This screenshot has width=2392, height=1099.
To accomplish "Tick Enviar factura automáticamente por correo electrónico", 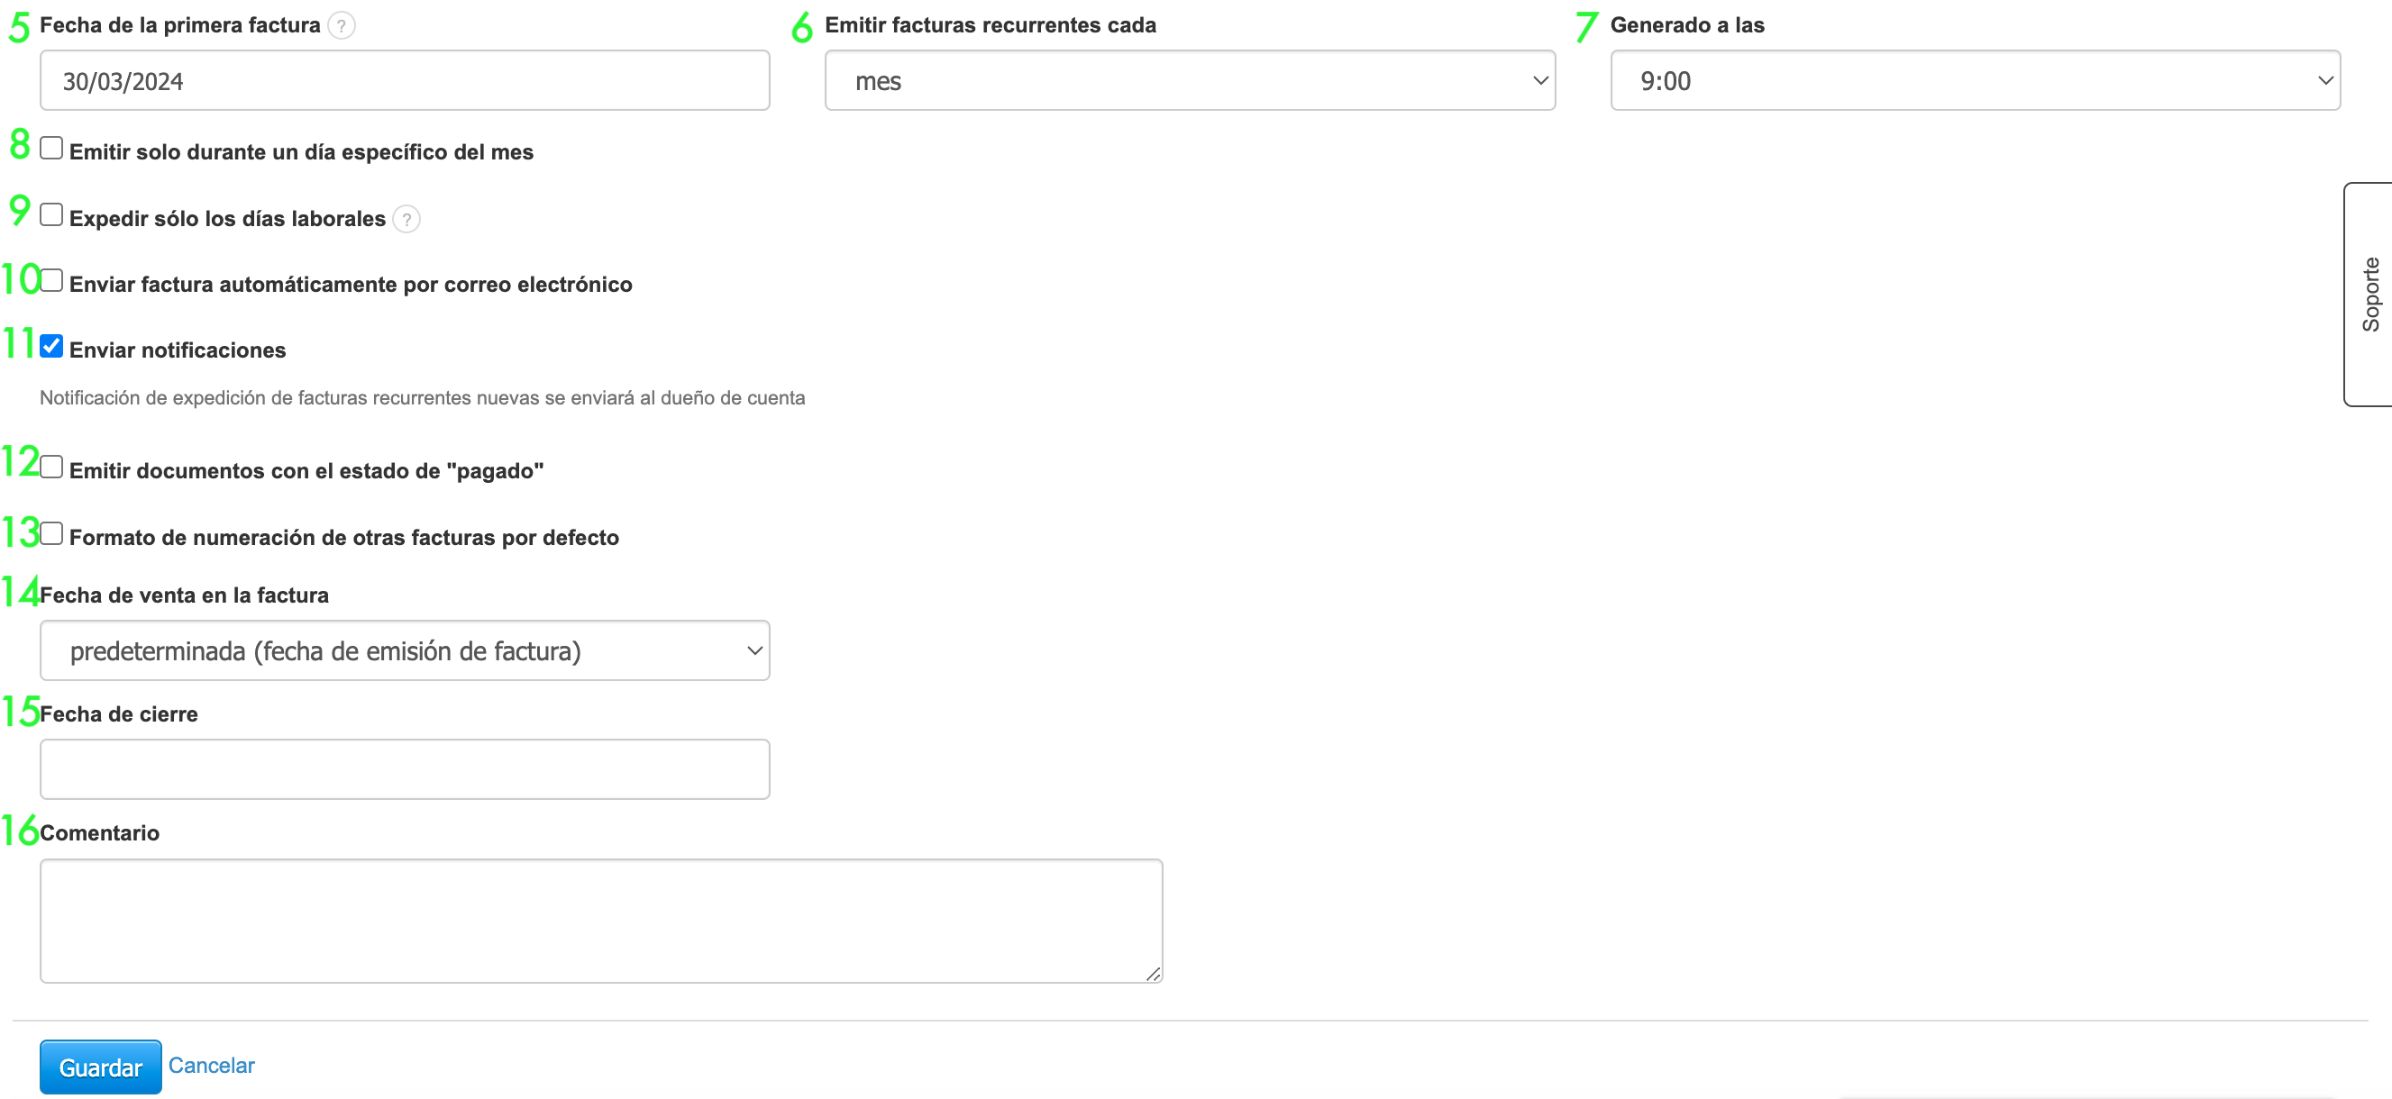I will pyautogui.click(x=52, y=281).
